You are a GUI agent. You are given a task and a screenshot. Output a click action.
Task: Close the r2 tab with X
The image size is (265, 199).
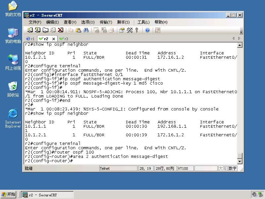point(54,39)
